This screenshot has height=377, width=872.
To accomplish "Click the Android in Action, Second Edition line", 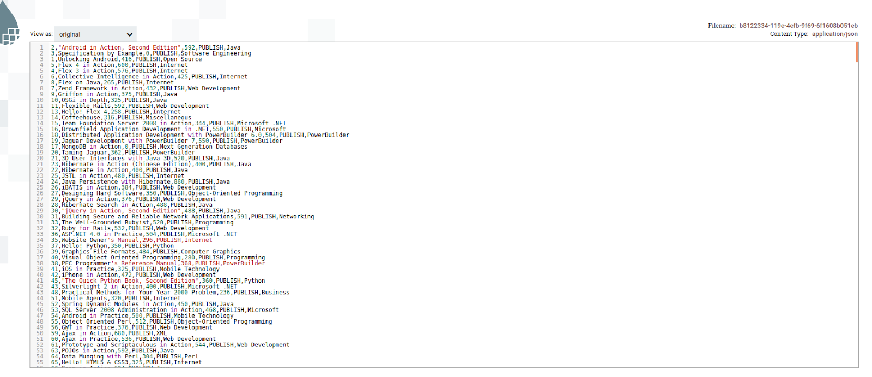I will (x=146, y=48).
